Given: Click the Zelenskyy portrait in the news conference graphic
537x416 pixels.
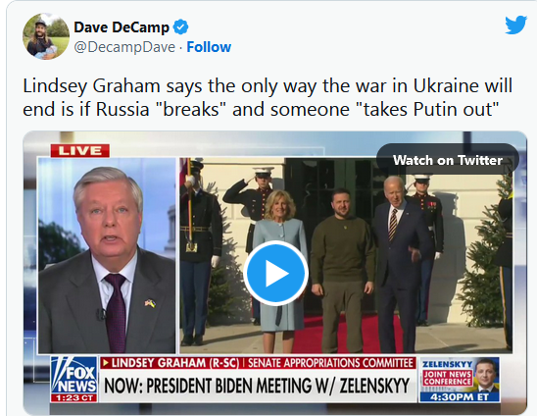Looking at the screenshot, I should pos(485,375).
